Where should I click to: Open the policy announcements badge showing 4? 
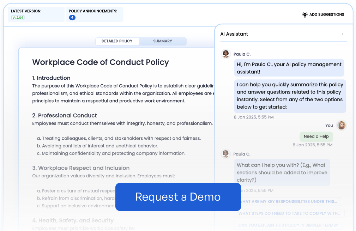pos(72,17)
